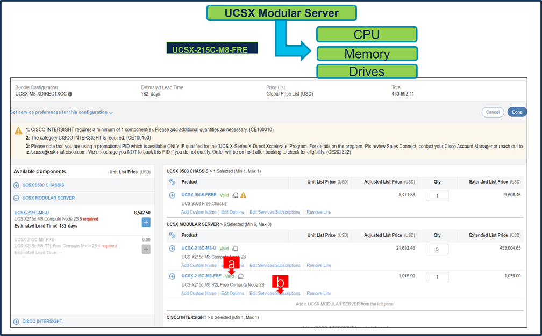The image size is (542, 336).
Task: Click the Cancel button
Action: [x=493, y=112]
